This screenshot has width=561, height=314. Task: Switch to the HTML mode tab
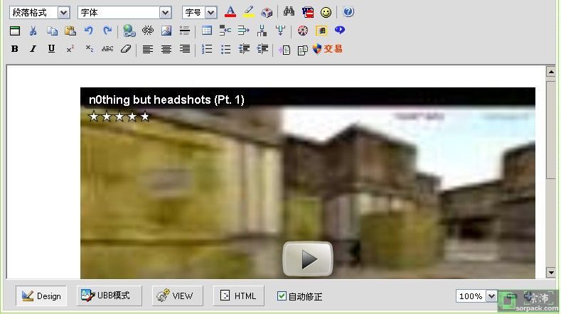pyautogui.click(x=239, y=296)
